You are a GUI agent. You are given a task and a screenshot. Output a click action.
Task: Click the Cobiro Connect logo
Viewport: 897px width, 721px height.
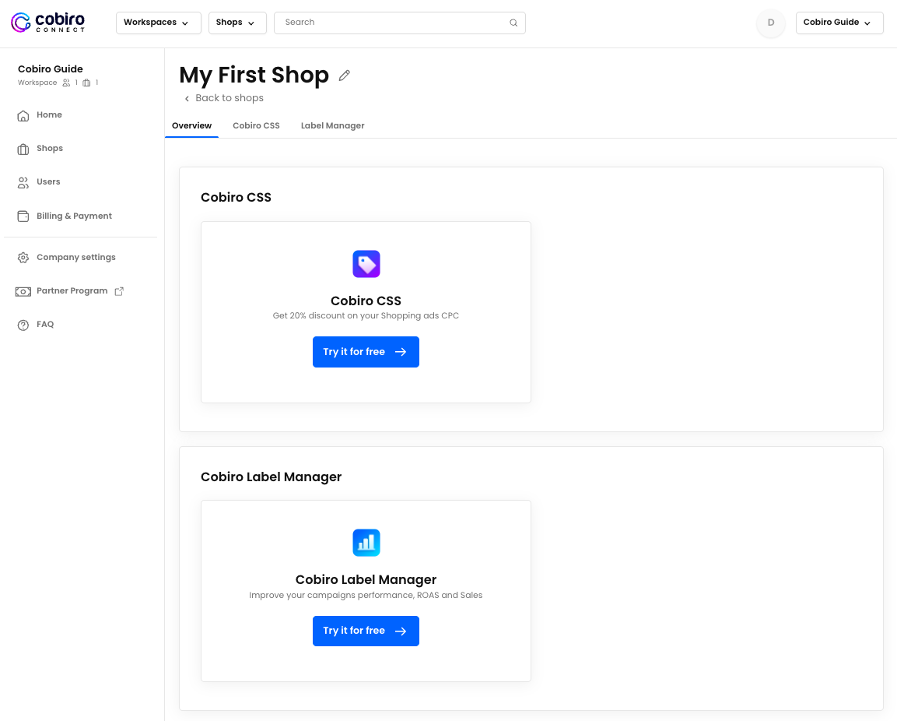point(48,23)
